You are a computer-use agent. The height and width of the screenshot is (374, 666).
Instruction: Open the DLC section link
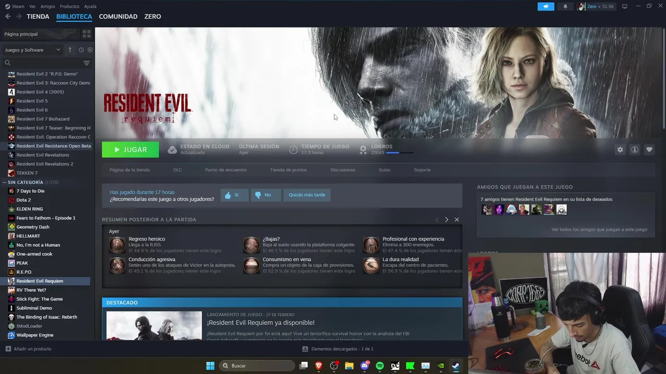177,170
